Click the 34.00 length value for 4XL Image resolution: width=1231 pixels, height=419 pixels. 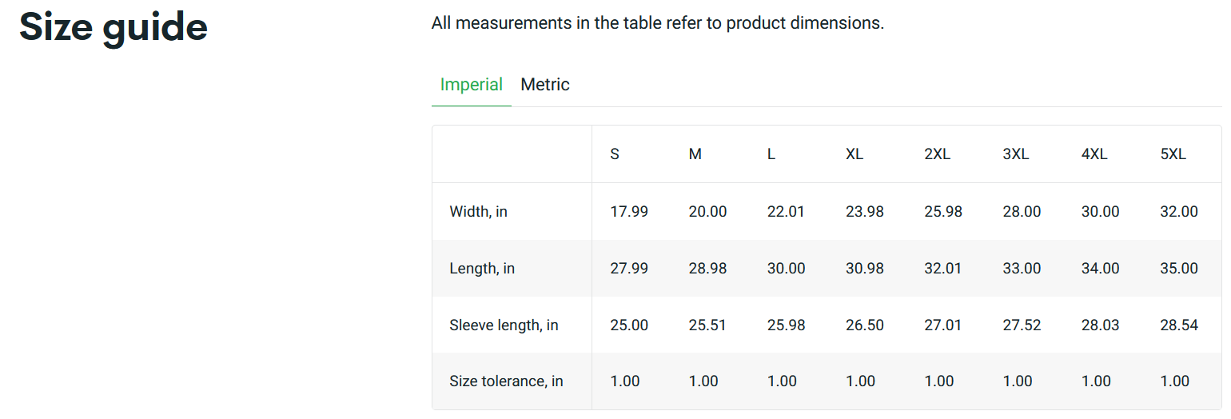[1100, 269]
